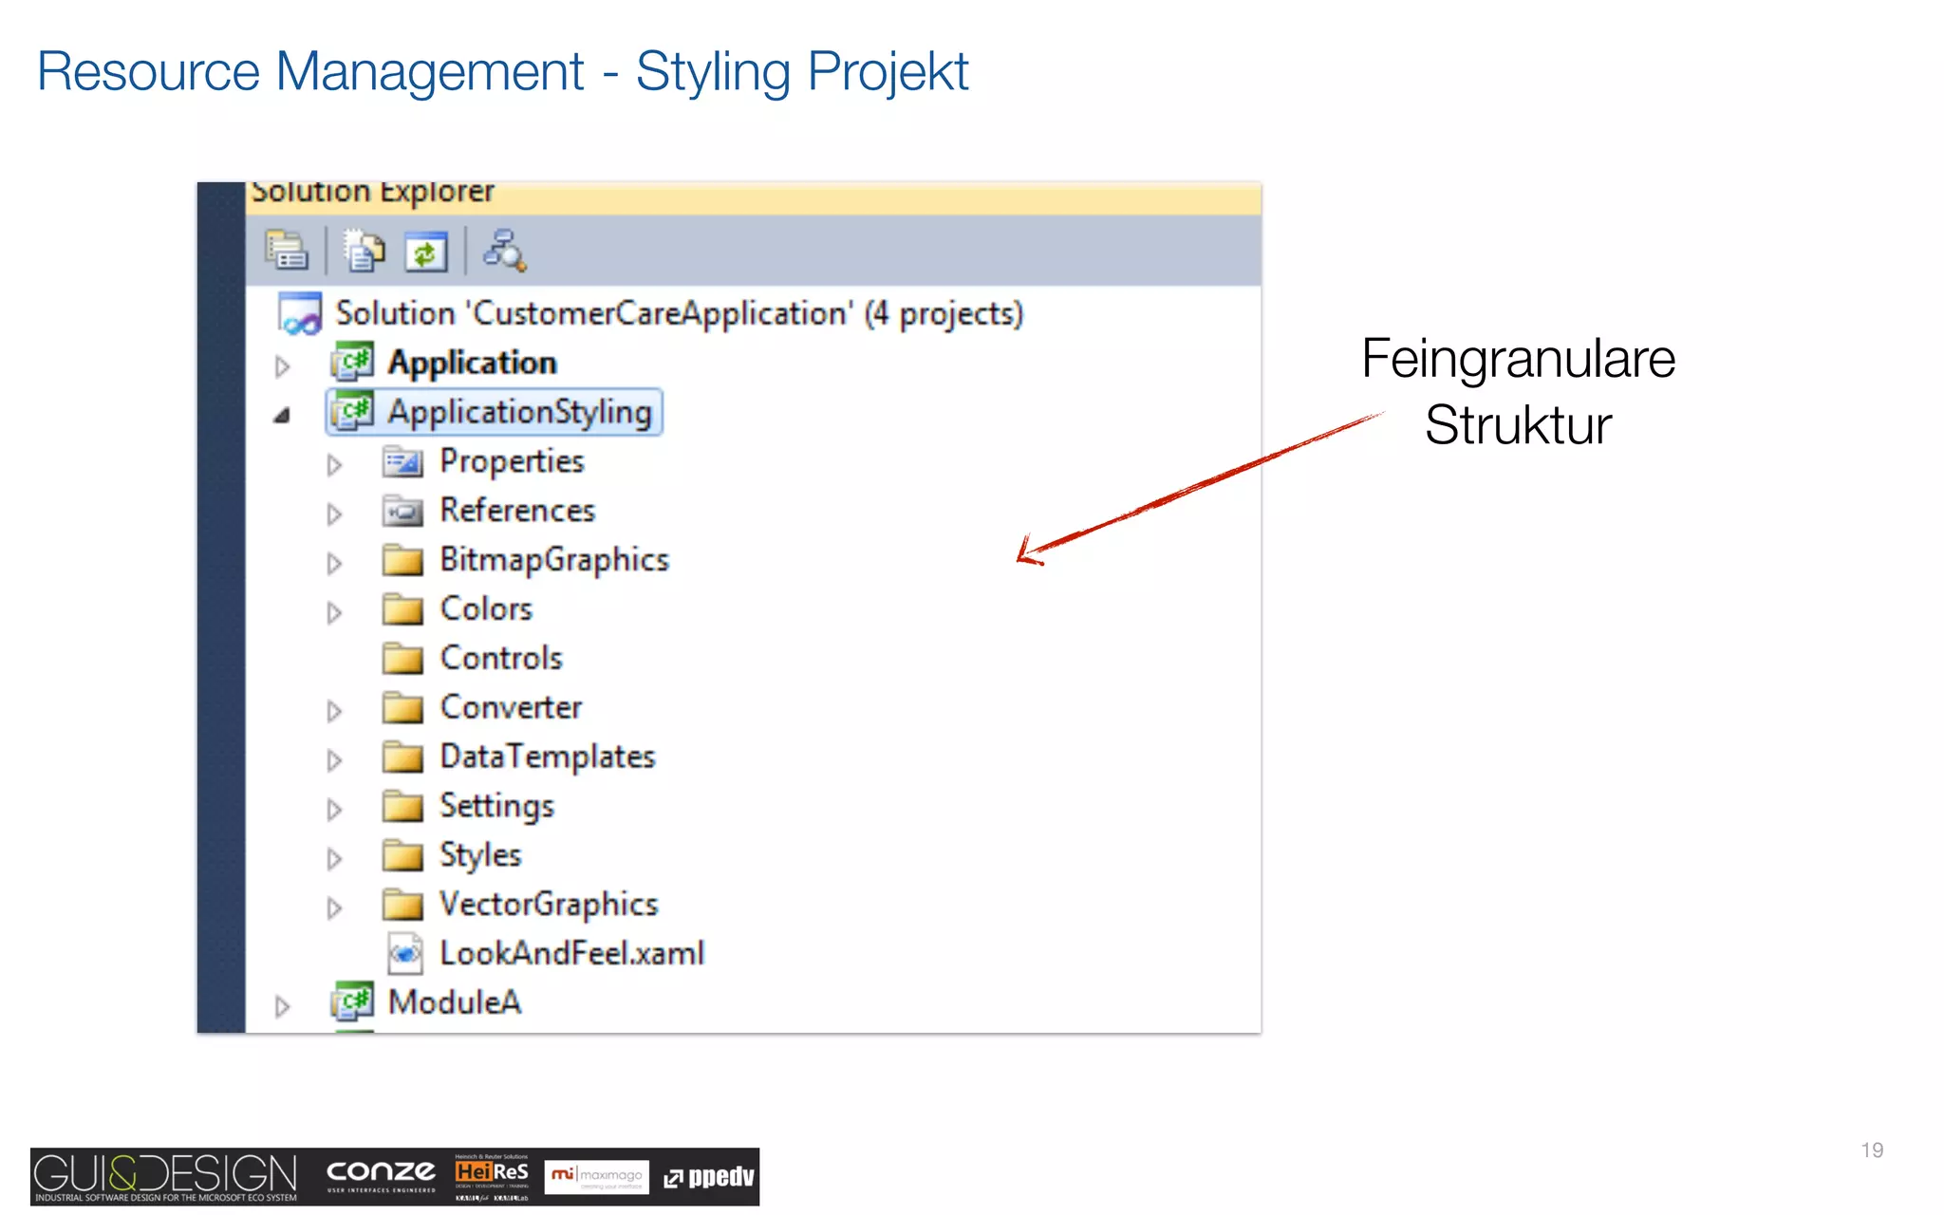Click the Settings folder icon
This screenshot has width=1944, height=1215.
402,807
